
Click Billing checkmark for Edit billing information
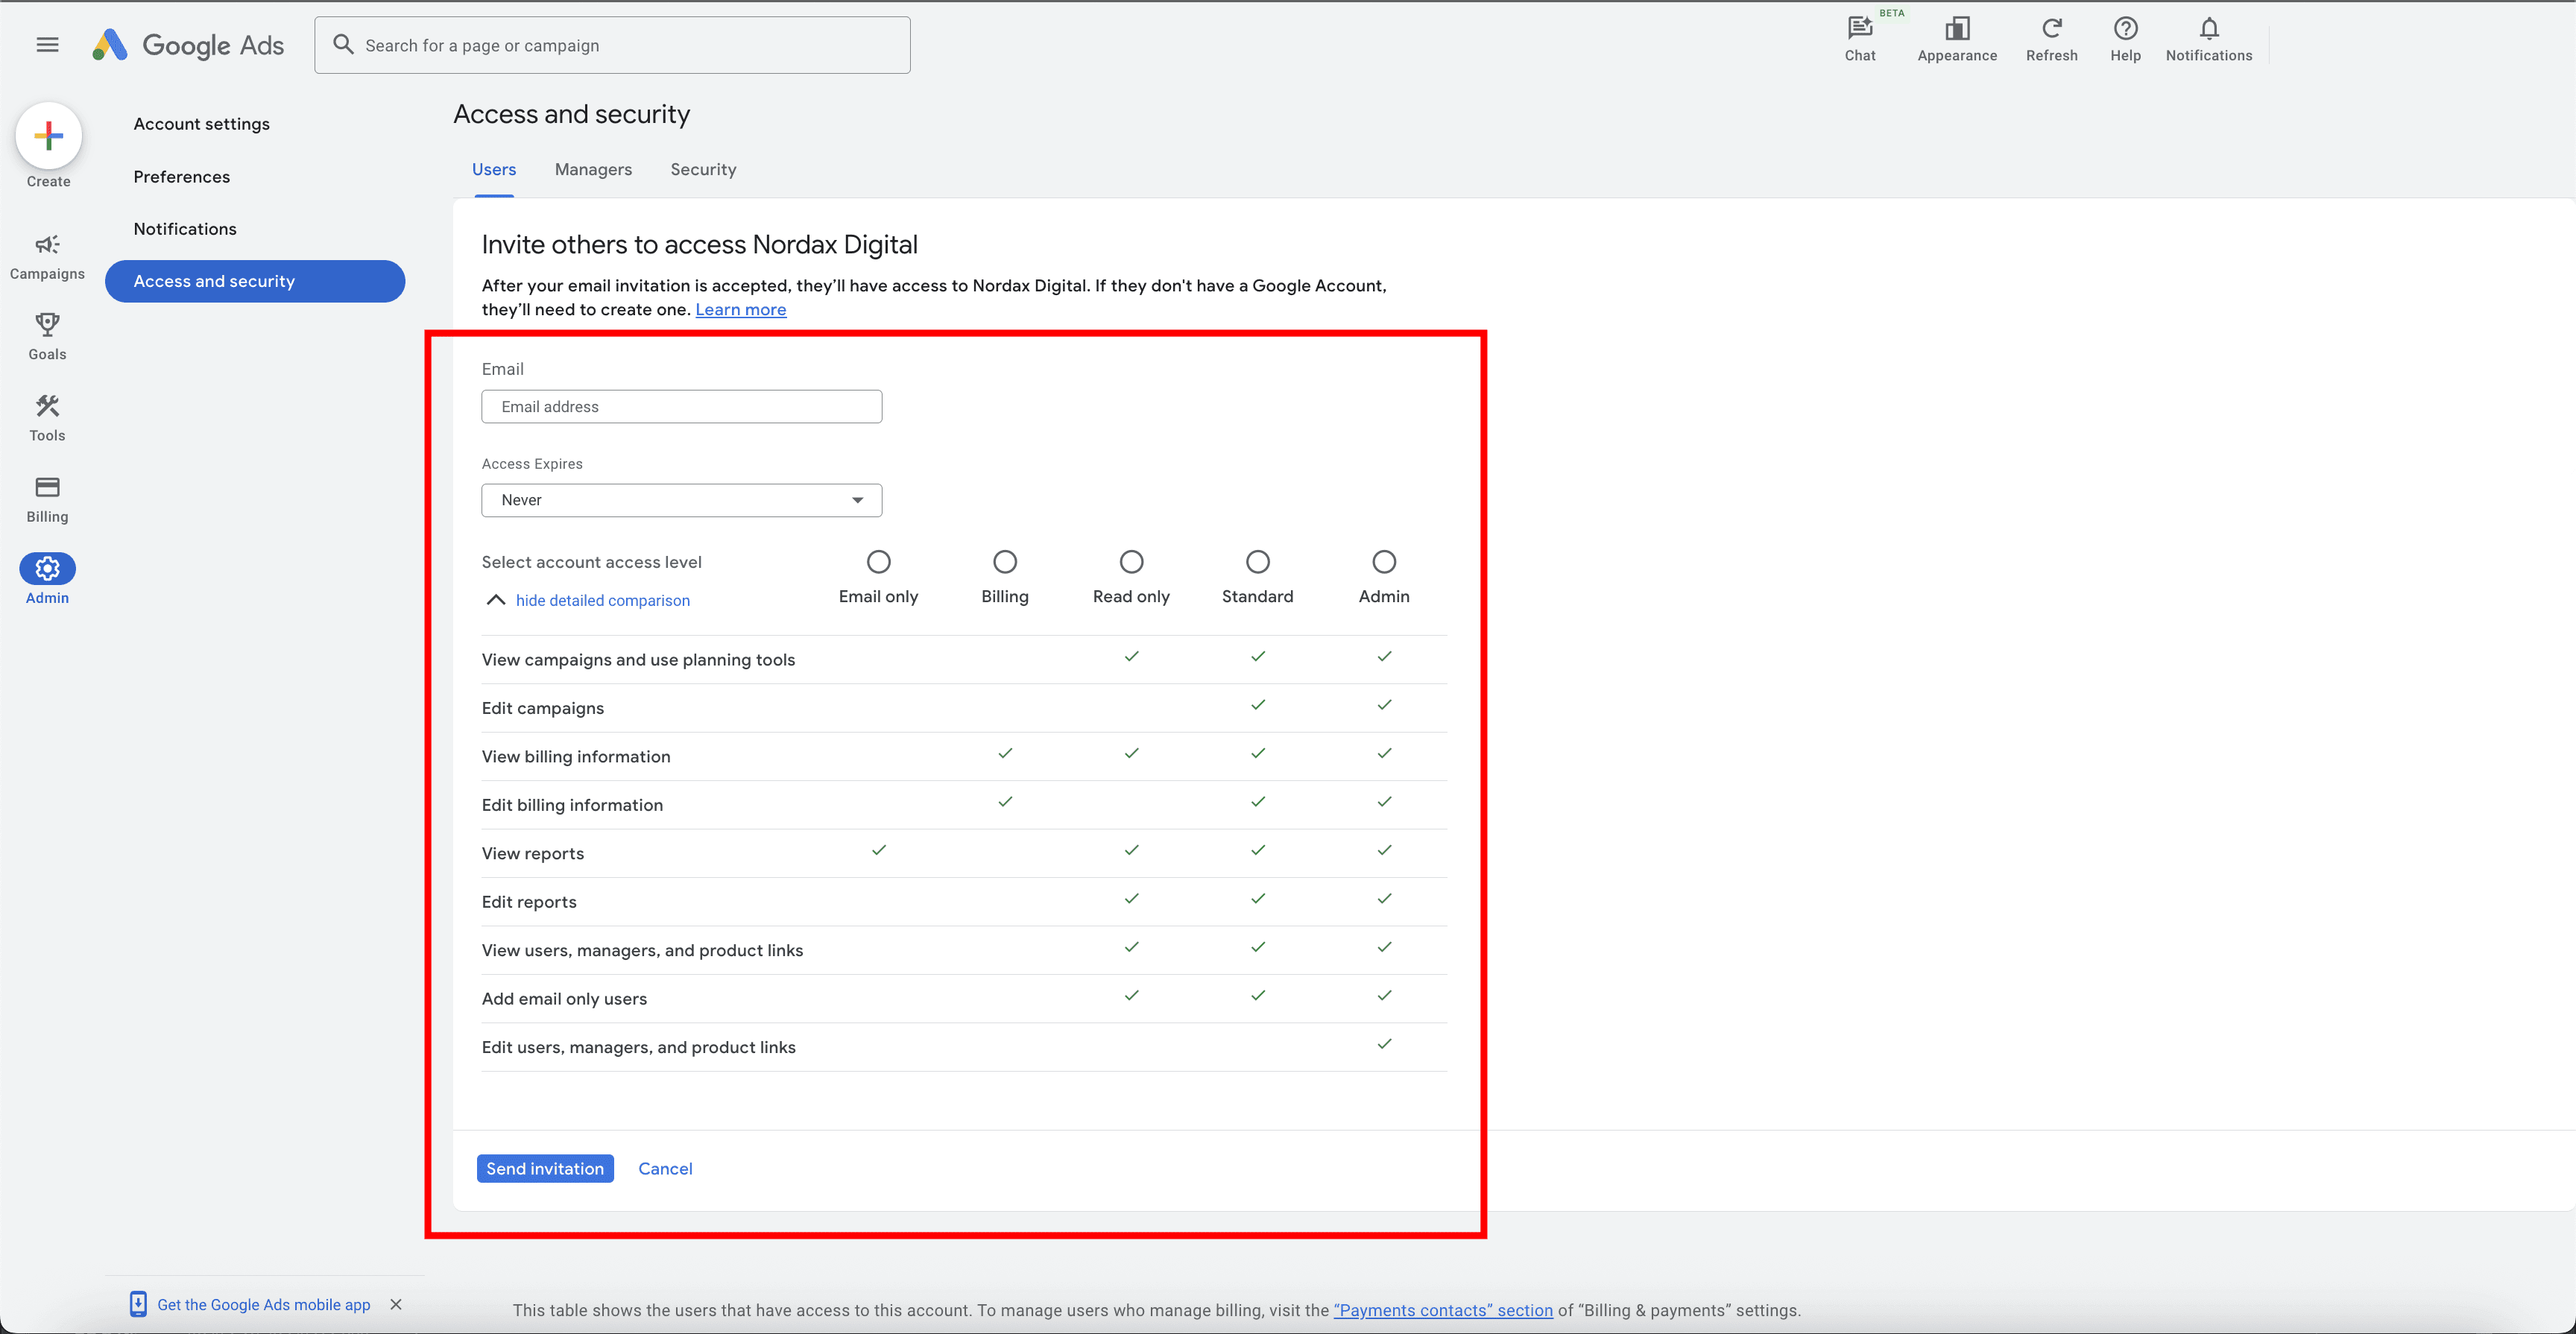click(x=1005, y=802)
